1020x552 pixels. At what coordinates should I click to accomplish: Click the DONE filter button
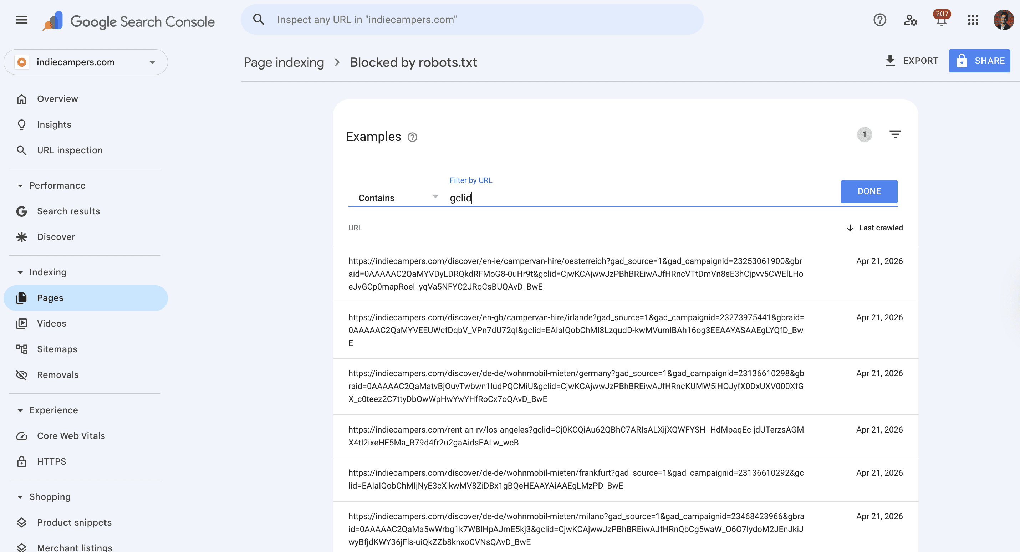point(869,191)
